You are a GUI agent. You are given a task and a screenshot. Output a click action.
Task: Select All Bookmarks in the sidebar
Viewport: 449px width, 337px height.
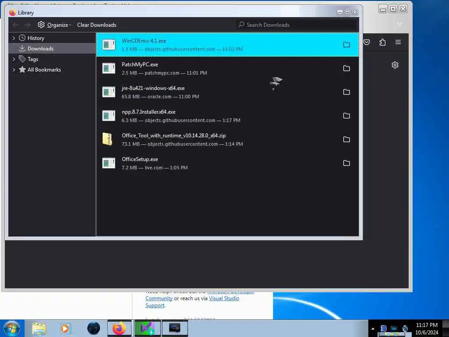click(x=44, y=70)
